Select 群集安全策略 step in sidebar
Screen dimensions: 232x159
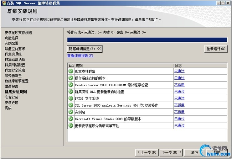tap(15, 70)
